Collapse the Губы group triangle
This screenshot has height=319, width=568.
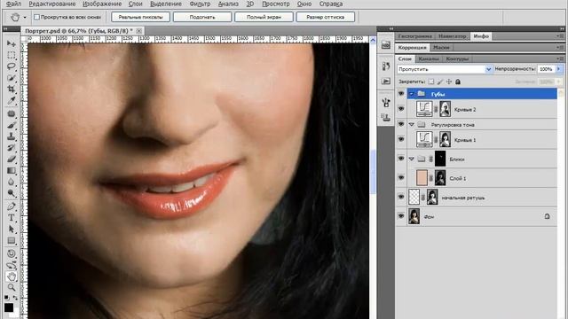412,94
